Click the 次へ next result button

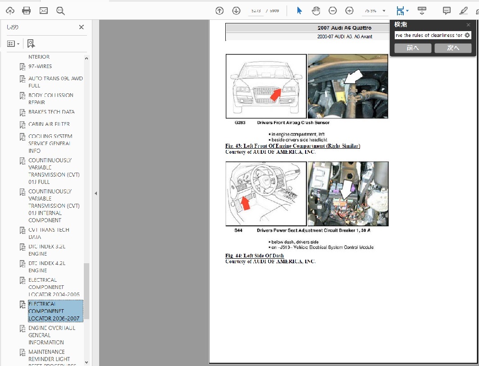pos(453,48)
